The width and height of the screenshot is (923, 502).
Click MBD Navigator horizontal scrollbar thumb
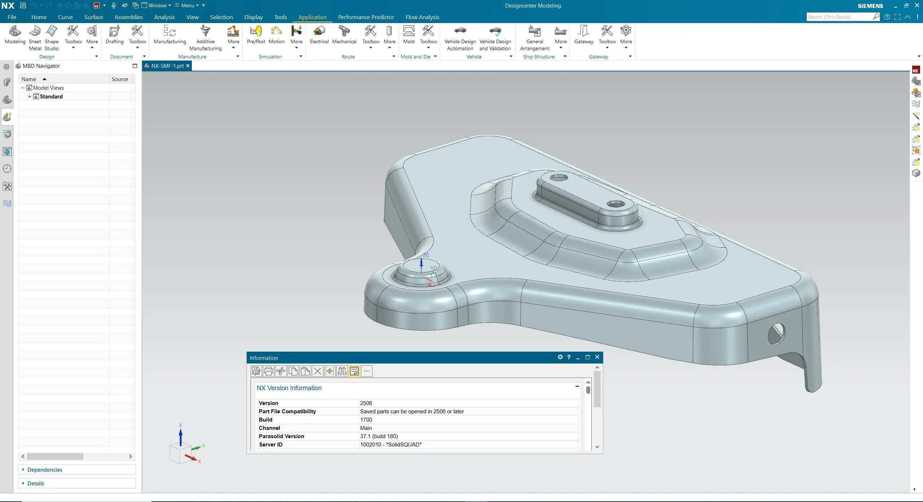pyautogui.click(x=55, y=457)
